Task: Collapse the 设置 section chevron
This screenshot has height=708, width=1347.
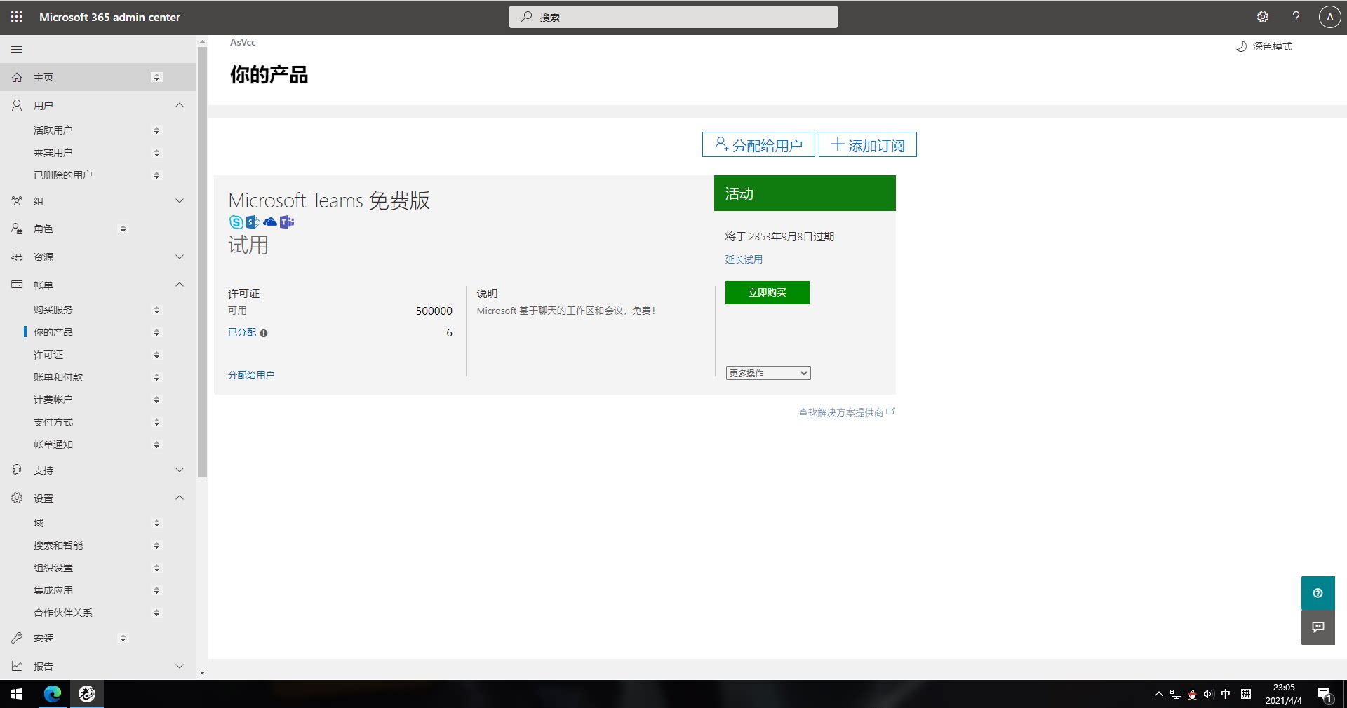Action: [180, 498]
